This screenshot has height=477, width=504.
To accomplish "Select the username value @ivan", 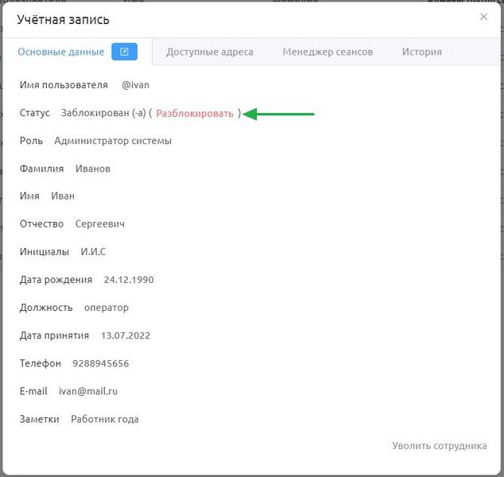I will [x=135, y=85].
